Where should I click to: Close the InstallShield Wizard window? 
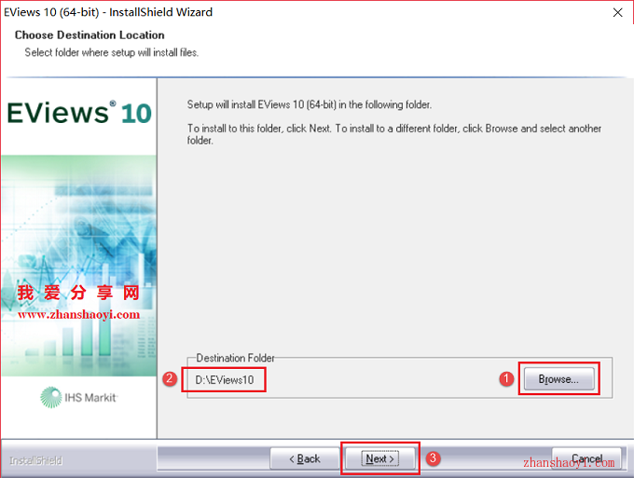pos(618,12)
